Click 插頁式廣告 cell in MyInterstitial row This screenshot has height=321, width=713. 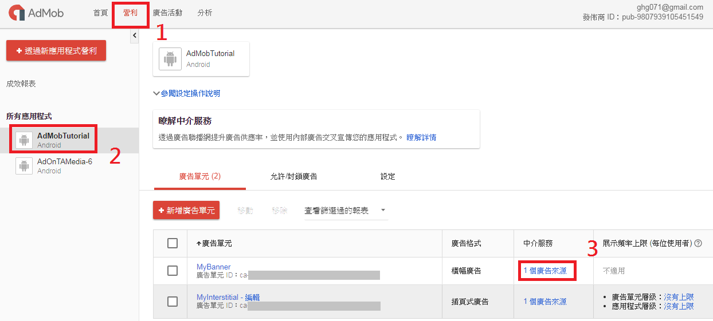pos(470,301)
